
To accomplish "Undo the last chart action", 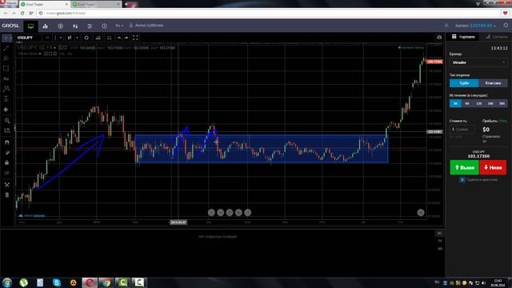I will coord(119,38).
